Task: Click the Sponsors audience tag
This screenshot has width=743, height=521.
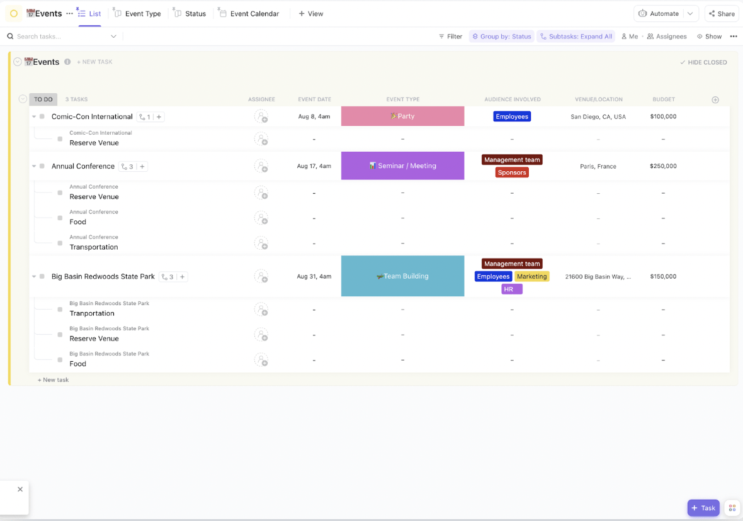Action: click(512, 172)
